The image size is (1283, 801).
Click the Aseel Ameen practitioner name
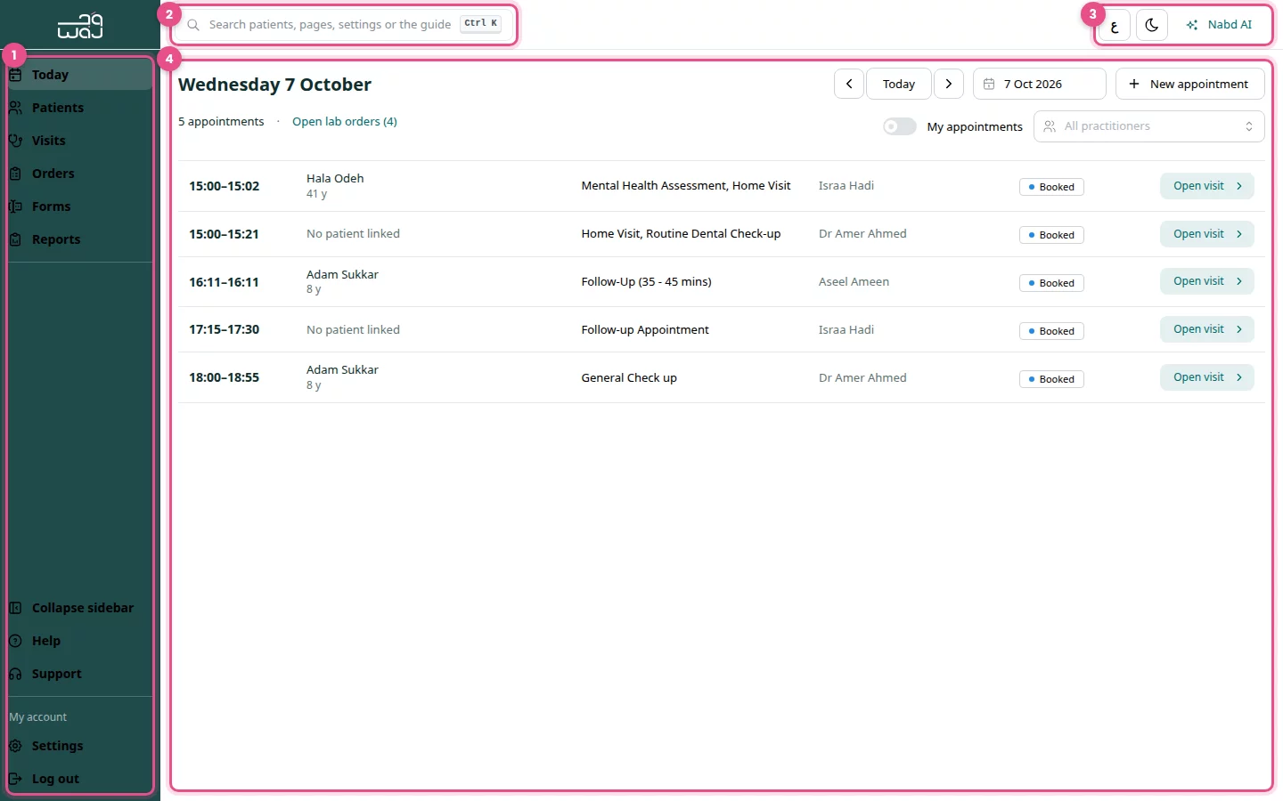[x=854, y=282]
